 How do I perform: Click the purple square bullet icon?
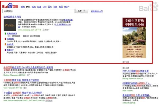[x=5, y=50]
